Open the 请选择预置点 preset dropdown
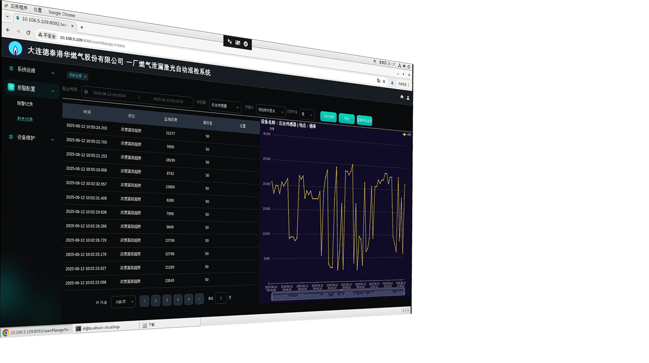649x363 pixels. coord(270,111)
